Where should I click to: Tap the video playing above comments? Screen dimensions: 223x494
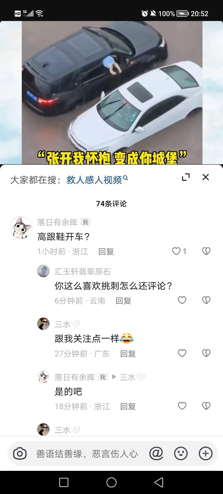111,93
